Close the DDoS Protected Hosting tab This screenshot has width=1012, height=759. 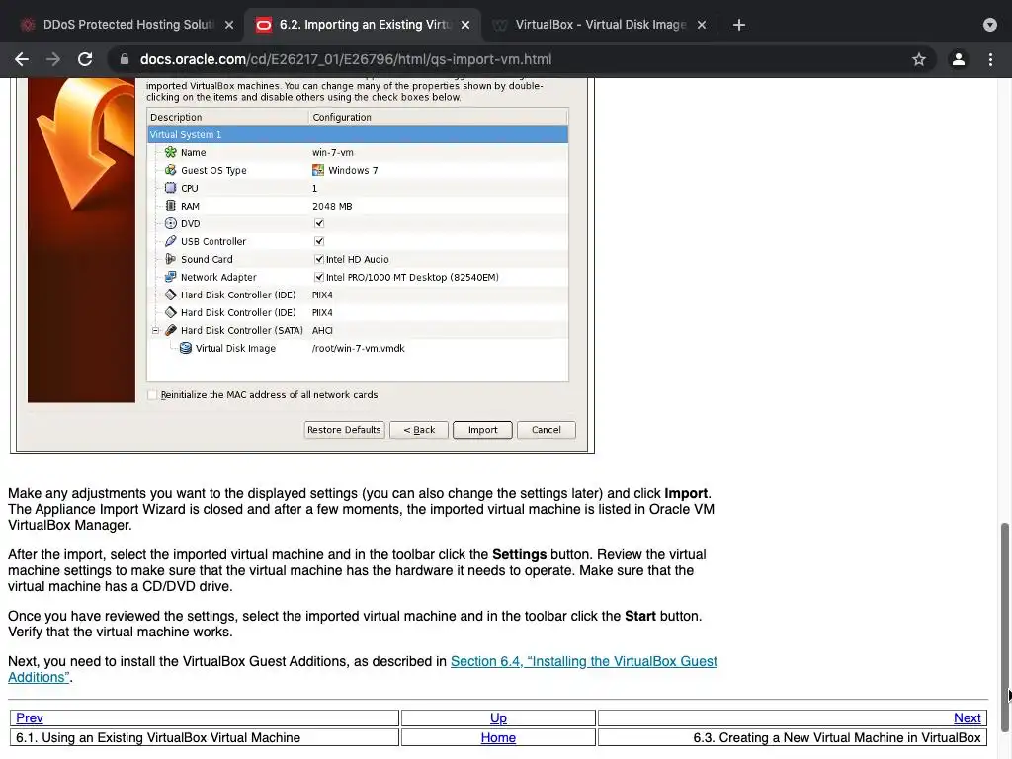[x=229, y=25]
